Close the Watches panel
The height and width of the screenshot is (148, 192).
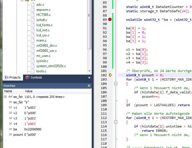(x=89, y=86)
